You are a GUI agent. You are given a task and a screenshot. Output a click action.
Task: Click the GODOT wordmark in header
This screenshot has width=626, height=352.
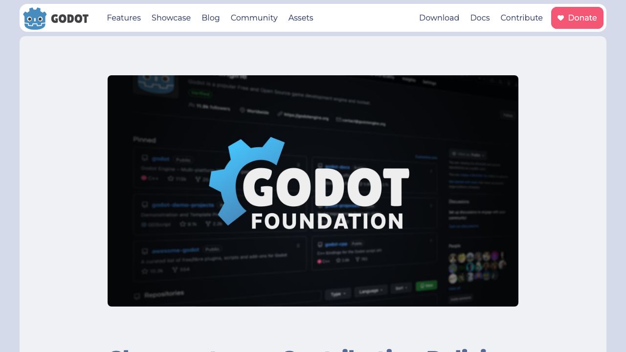70,19
